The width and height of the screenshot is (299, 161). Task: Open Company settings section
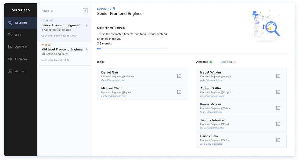[x=21, y=59]
